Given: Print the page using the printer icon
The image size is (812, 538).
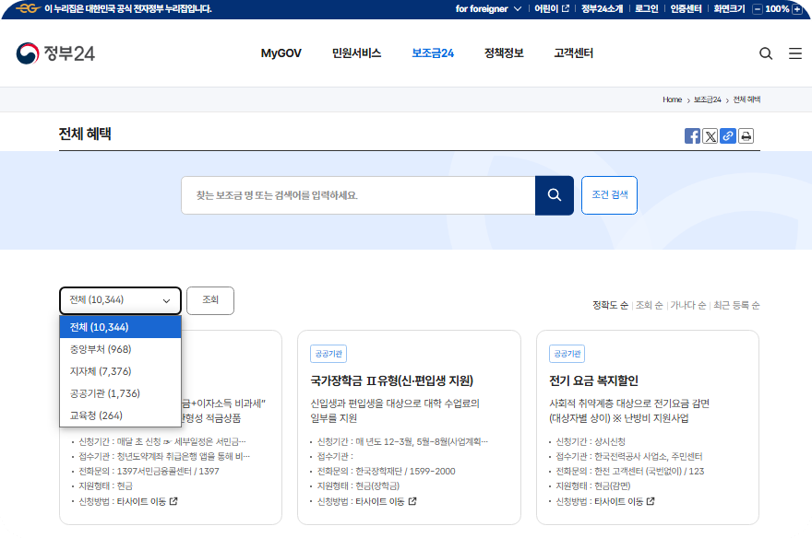Looking at the screenshot, I should [746, 135].
